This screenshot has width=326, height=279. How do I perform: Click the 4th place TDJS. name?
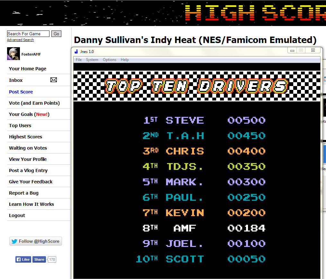click(x=185, y=166)
